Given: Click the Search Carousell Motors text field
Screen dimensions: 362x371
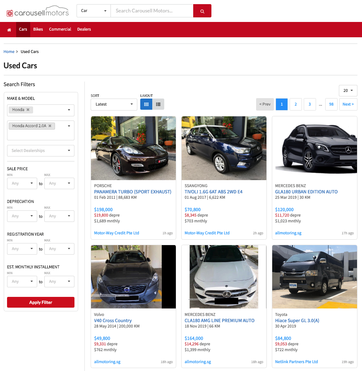Looking at the screenshot, I should (151, 11).
